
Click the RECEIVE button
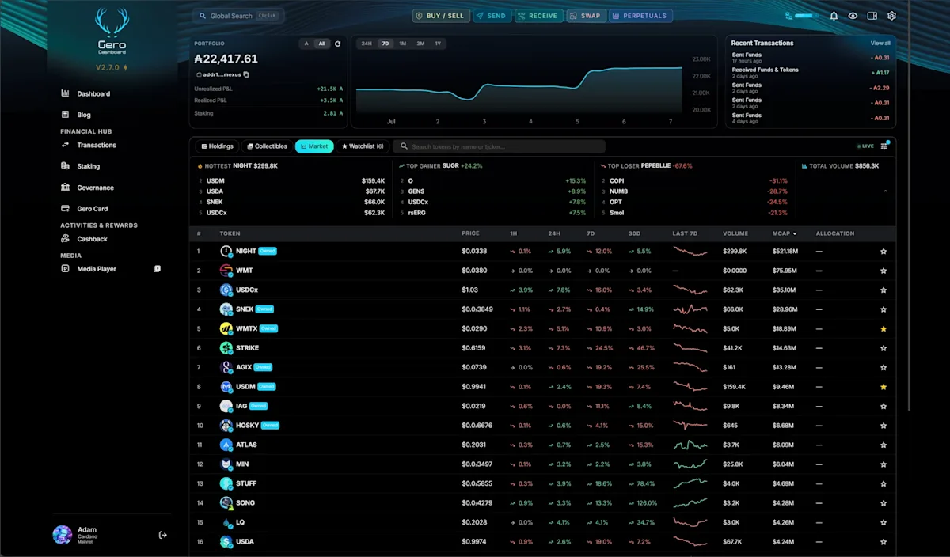pos(539,16)
